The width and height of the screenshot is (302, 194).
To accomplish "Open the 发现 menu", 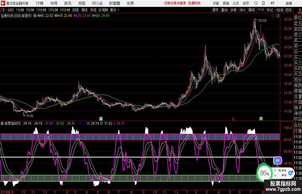I will click(x=81, y=3).
